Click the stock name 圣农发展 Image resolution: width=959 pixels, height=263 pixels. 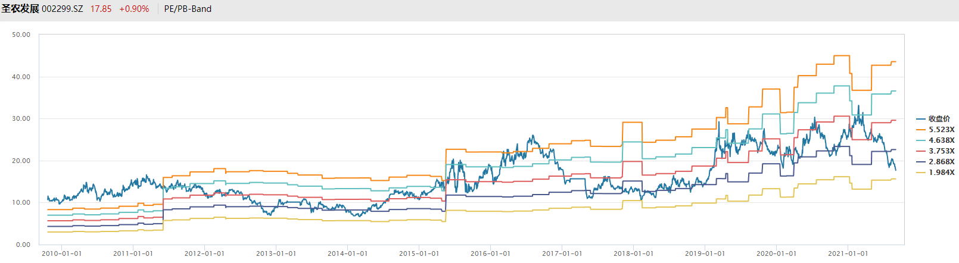(x=20, y=9)
